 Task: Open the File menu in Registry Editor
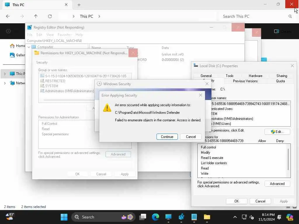coord(30,34)
